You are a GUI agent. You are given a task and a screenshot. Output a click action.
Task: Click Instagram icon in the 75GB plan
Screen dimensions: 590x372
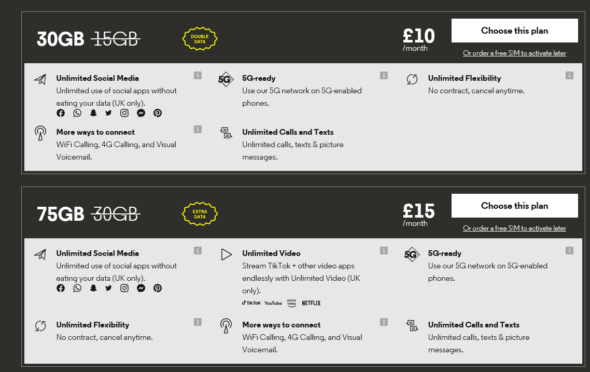coord(124,288)
